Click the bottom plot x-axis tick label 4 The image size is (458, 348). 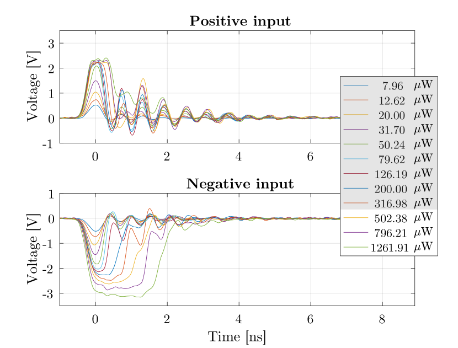click(238, 319)
